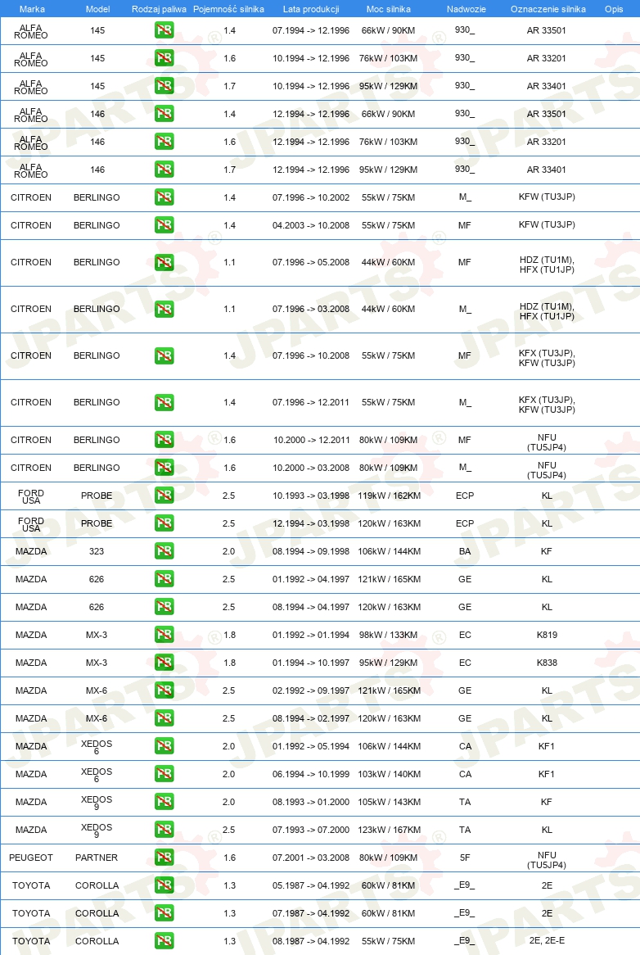
Task: Click fuel icon in Corolla 05.1987 -> 04.1992 row
Action: tap(165, 885)
